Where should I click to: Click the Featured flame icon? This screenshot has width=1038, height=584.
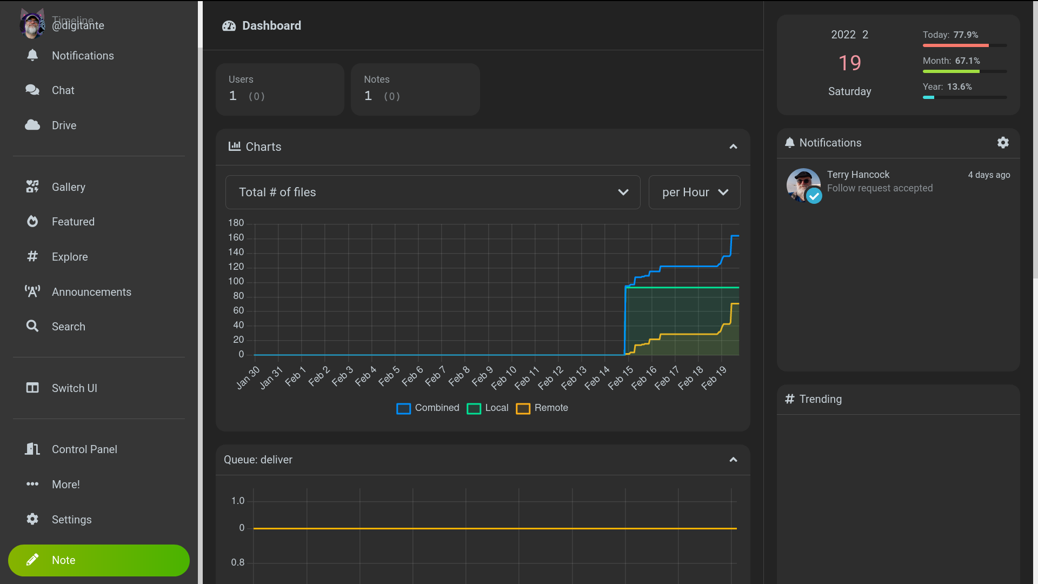click(x=32, y=221)
